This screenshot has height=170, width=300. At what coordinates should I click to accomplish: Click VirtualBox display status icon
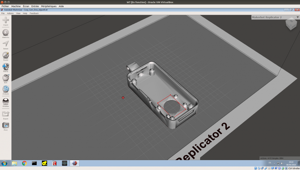[272, 168]
